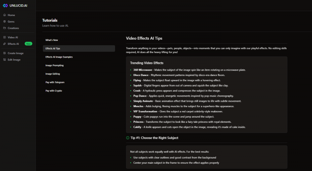The width and height of the screenshot is (312, 171).
Task: Go to Home via its sidebar icon
Action: point(4,15)
